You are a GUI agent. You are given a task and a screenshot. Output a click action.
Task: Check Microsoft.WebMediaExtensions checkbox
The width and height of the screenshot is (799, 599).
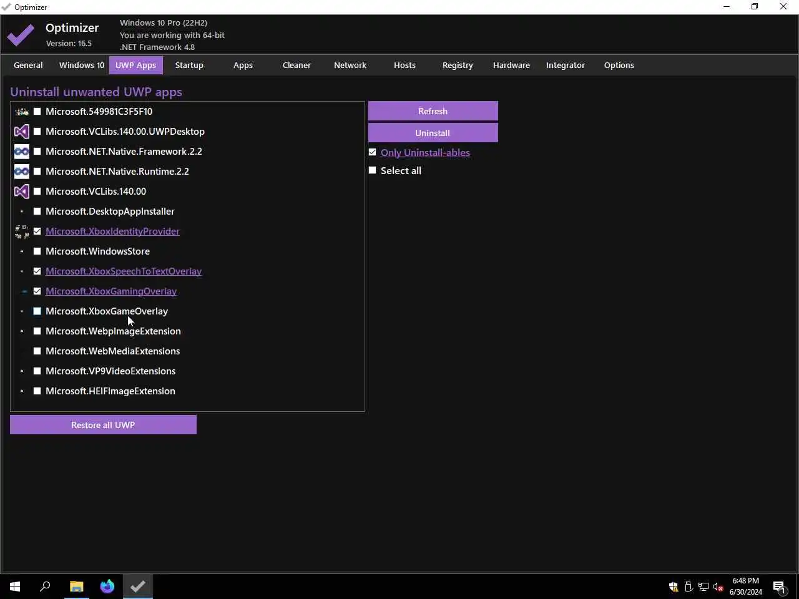(x=37, y=351)
